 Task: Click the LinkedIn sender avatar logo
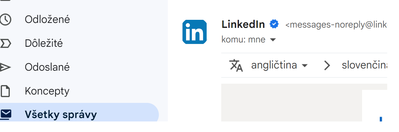point(194,32)
